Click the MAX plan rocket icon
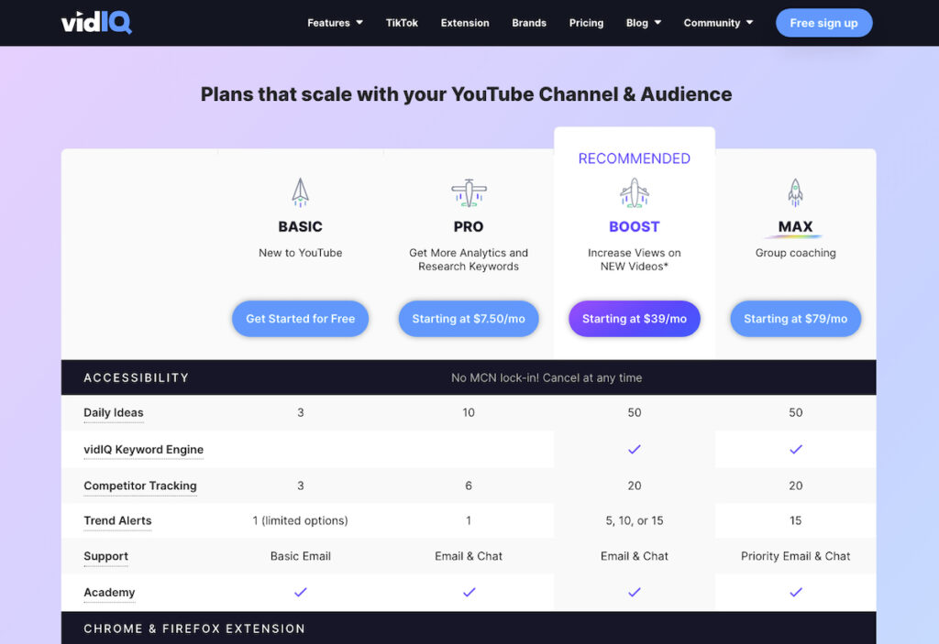939x644 pixels. coord(795,192)
